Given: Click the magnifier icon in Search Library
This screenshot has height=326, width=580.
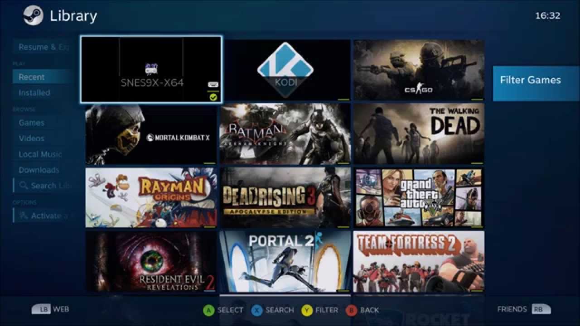Looking at the screenshot, I should (23, 185).
